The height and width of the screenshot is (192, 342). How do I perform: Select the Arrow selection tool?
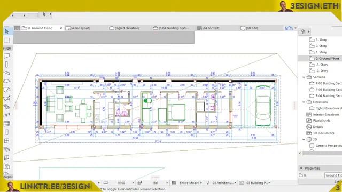tap(7, 31)
